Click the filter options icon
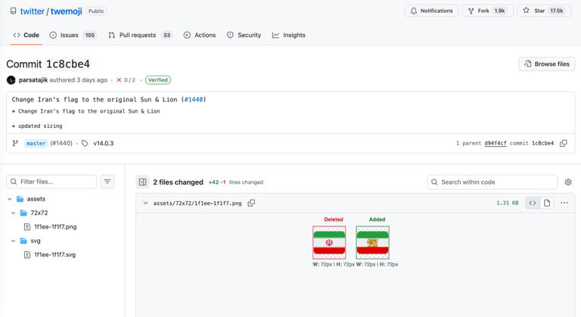The image size is (581, 317). [107, 182]
